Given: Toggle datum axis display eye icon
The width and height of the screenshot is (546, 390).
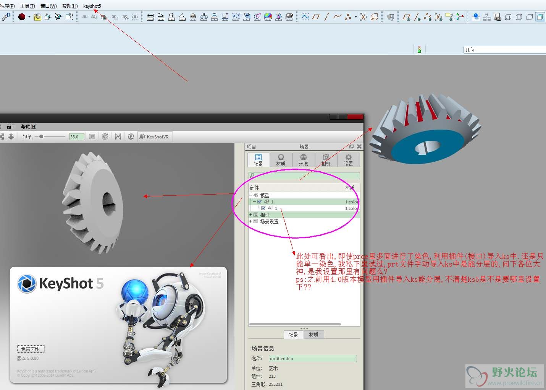Looking at the screenshot, I should (417, 17).
